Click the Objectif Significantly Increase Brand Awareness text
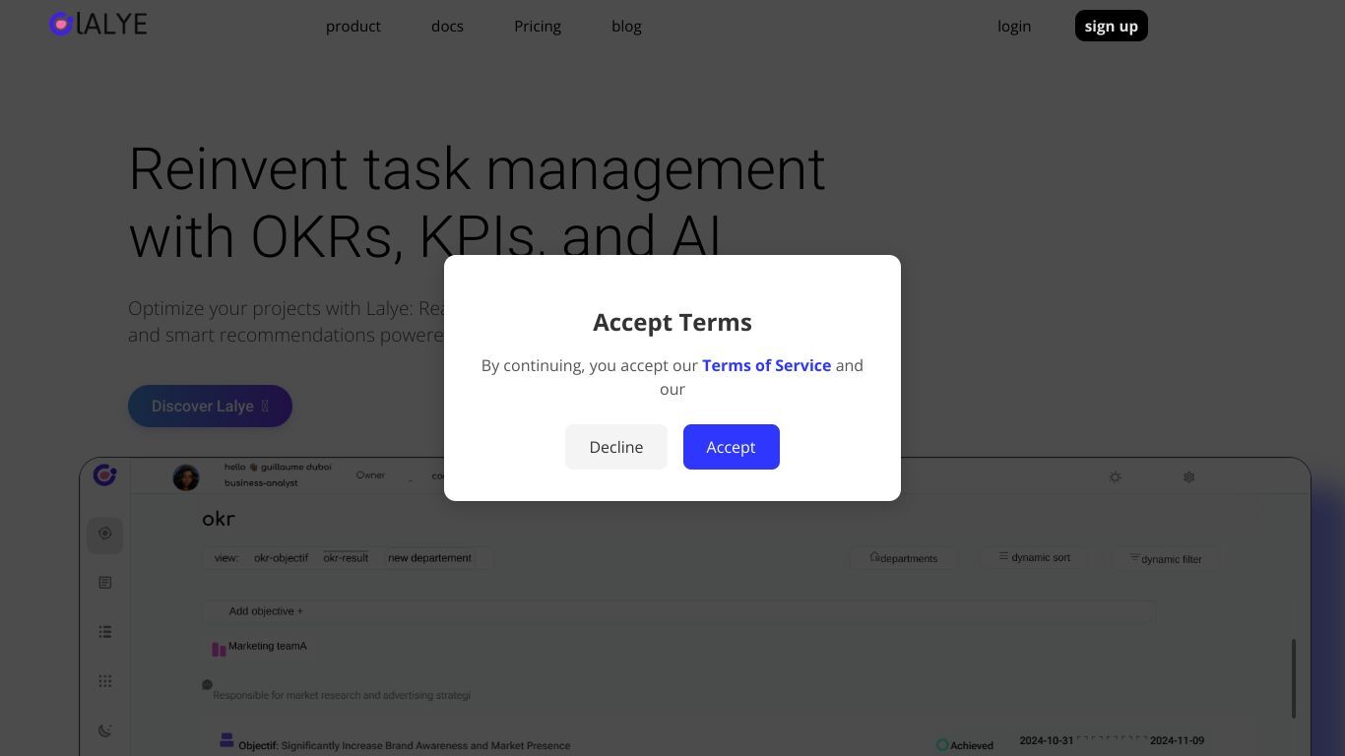The image size is (1345, 756). point(405,745)
